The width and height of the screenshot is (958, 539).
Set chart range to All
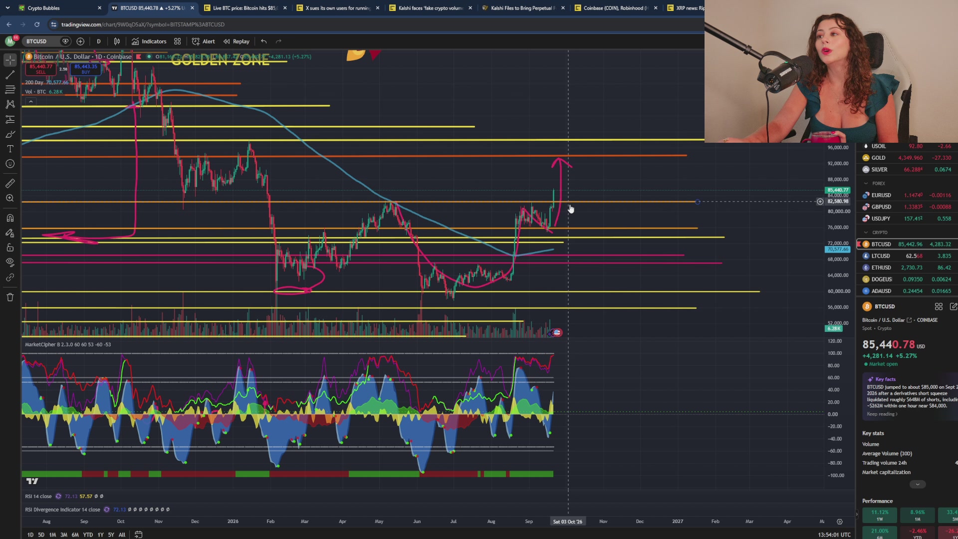click(x=122, y=535)
